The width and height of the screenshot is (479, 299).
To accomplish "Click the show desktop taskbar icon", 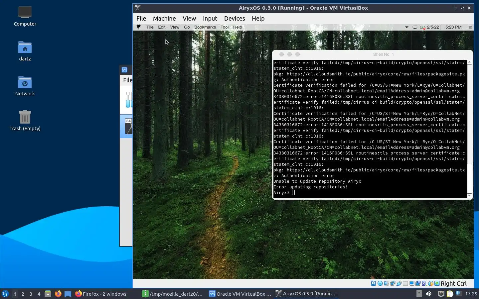I will pos(68,294).
